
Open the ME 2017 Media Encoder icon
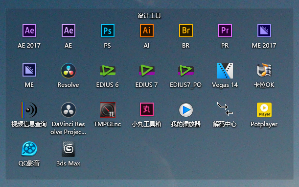point(264,30)
